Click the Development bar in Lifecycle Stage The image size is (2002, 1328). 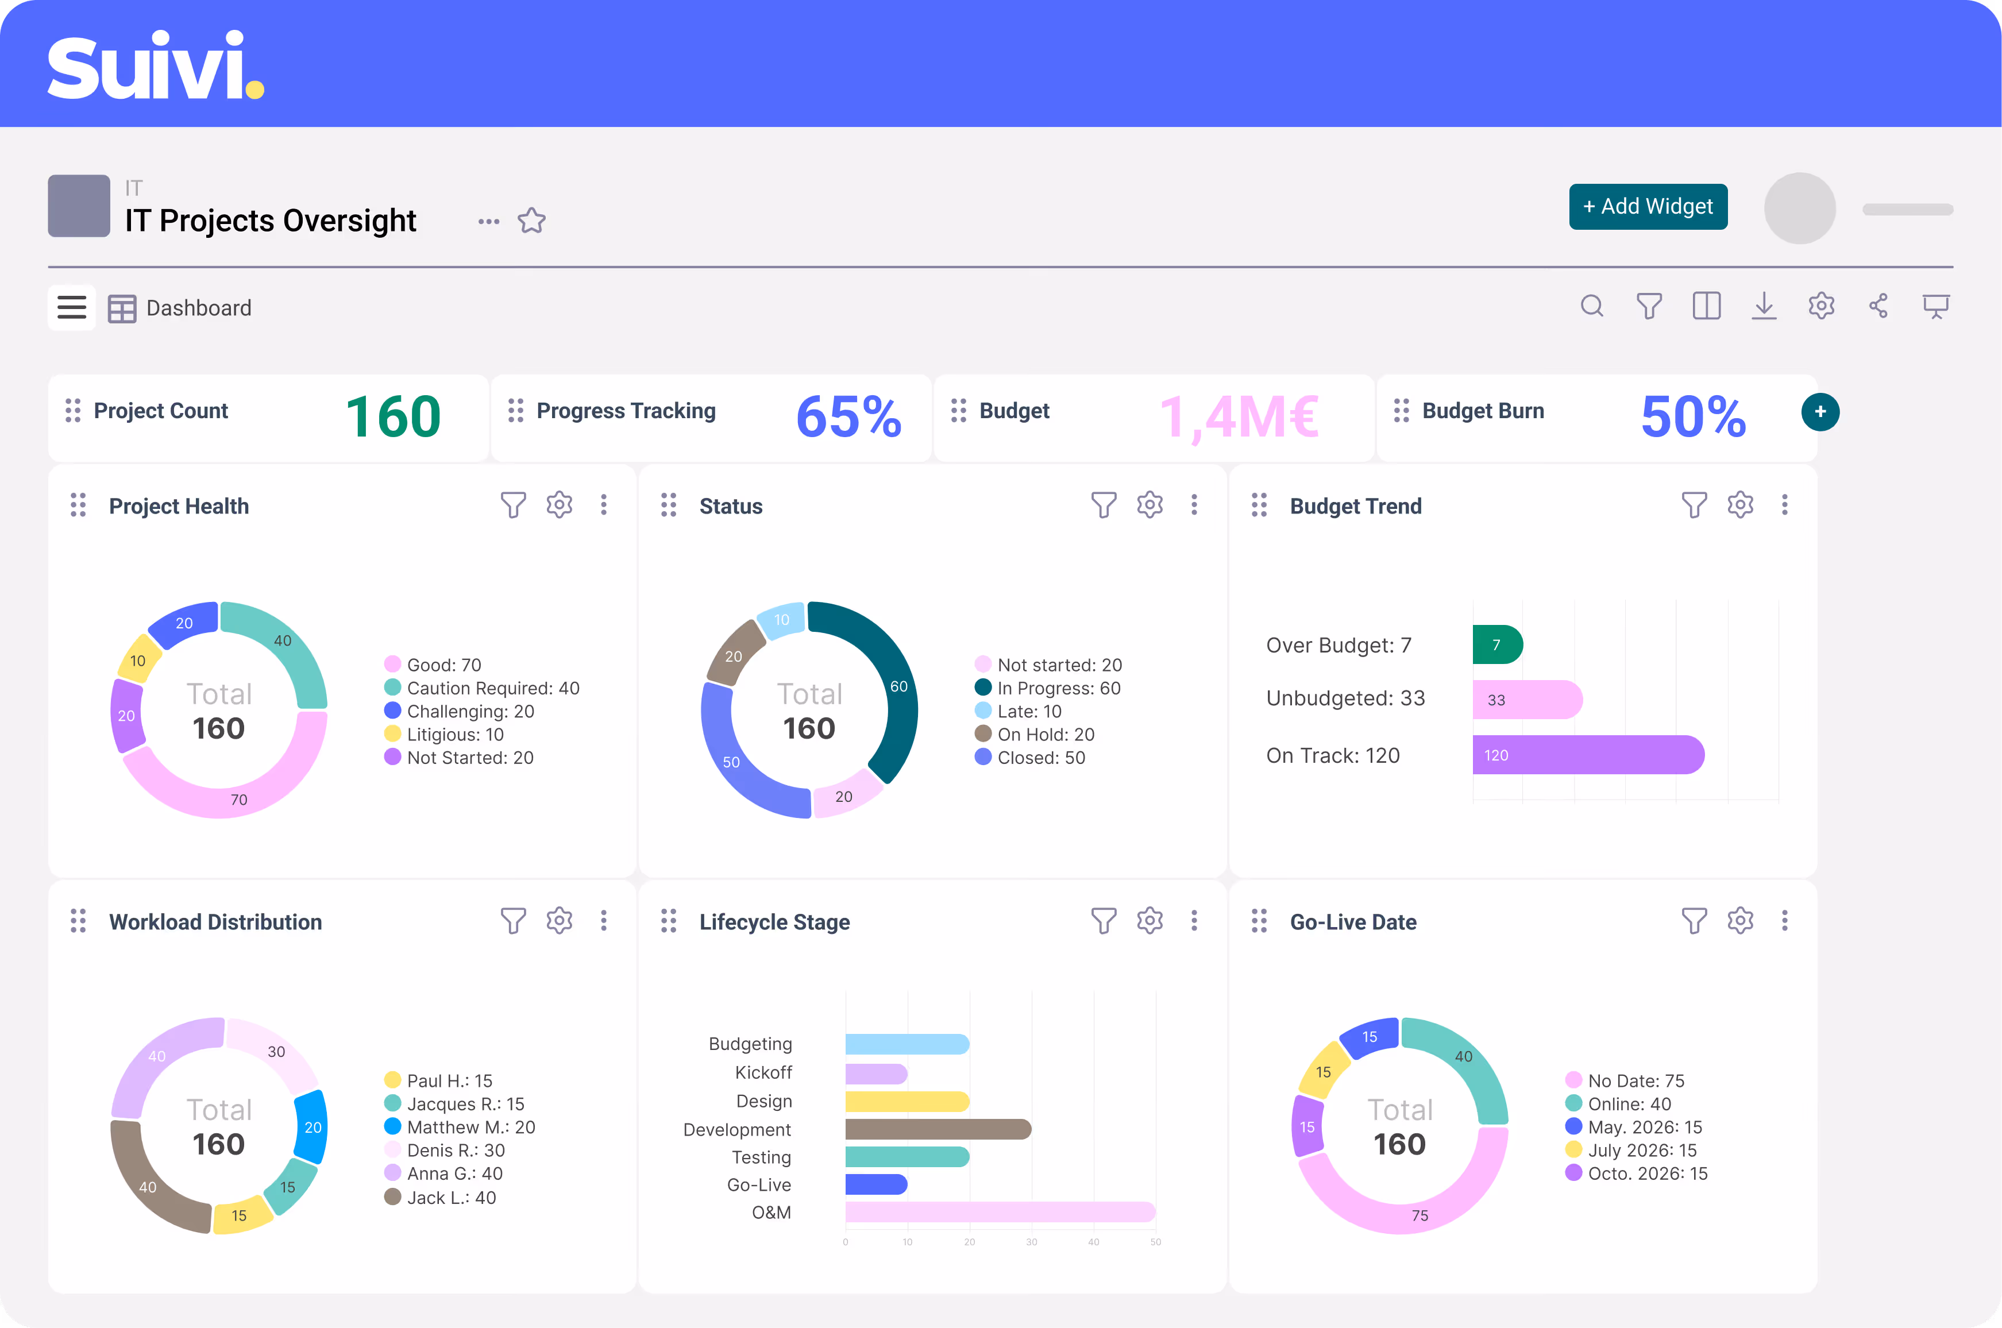point(938,1129)
